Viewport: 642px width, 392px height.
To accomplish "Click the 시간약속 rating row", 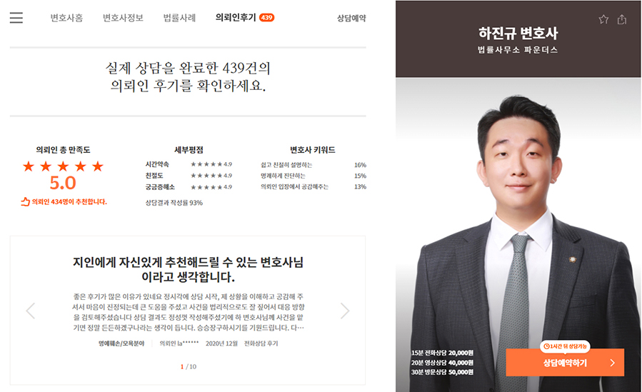I will [189, 164].
